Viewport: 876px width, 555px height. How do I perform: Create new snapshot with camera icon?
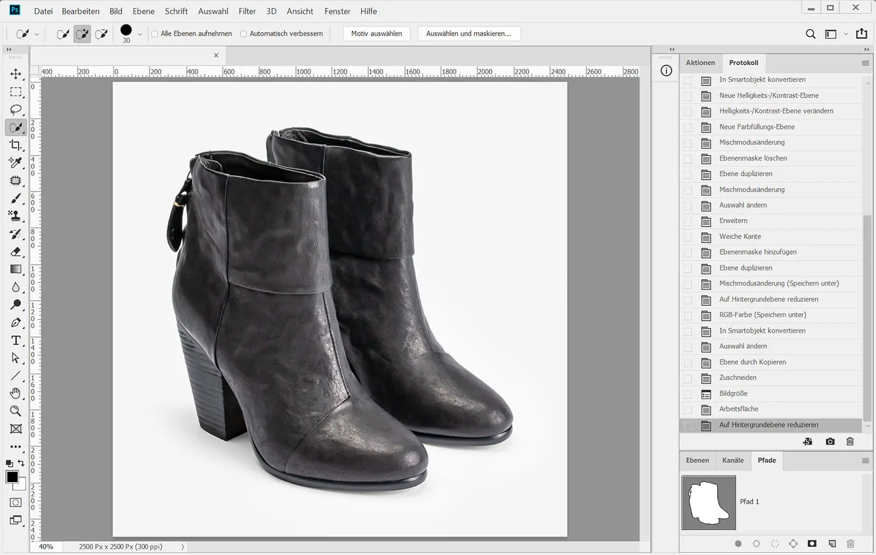pos(830,442)
